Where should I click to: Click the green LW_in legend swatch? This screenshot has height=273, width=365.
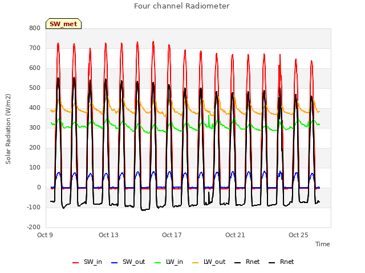[158, 263]
